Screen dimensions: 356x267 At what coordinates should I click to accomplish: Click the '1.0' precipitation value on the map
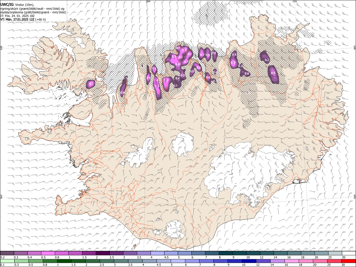coord(154,69)
